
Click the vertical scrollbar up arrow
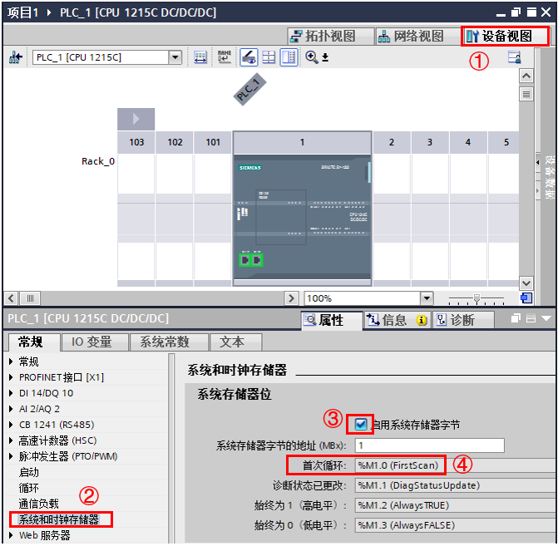click(x=526, y=76)
